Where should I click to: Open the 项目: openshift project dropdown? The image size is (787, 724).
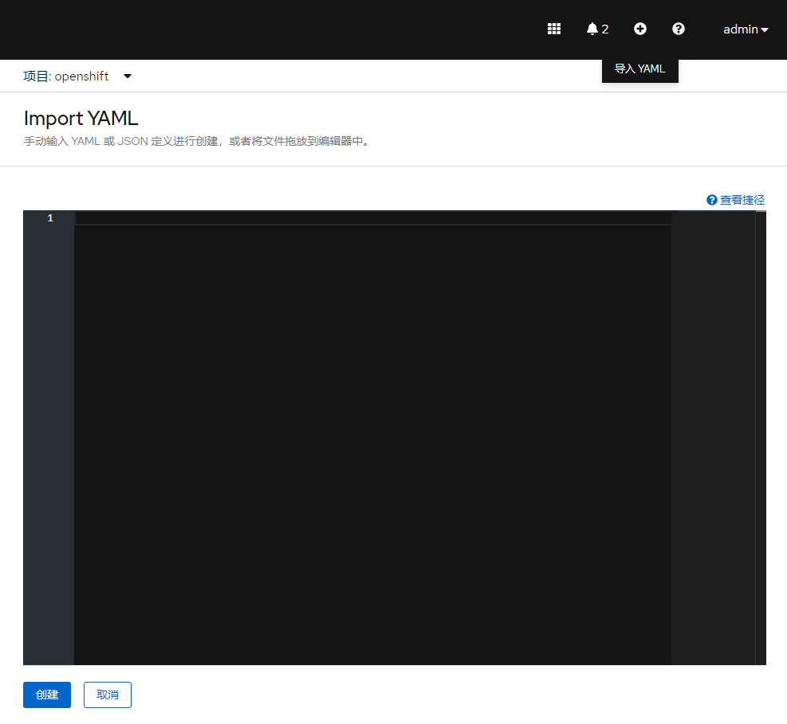(x=77, y=76)
